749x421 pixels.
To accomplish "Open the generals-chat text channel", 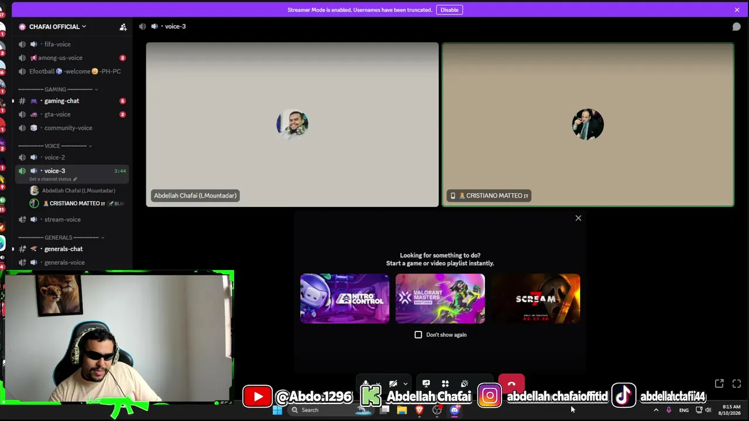I will tap(71, 249).
